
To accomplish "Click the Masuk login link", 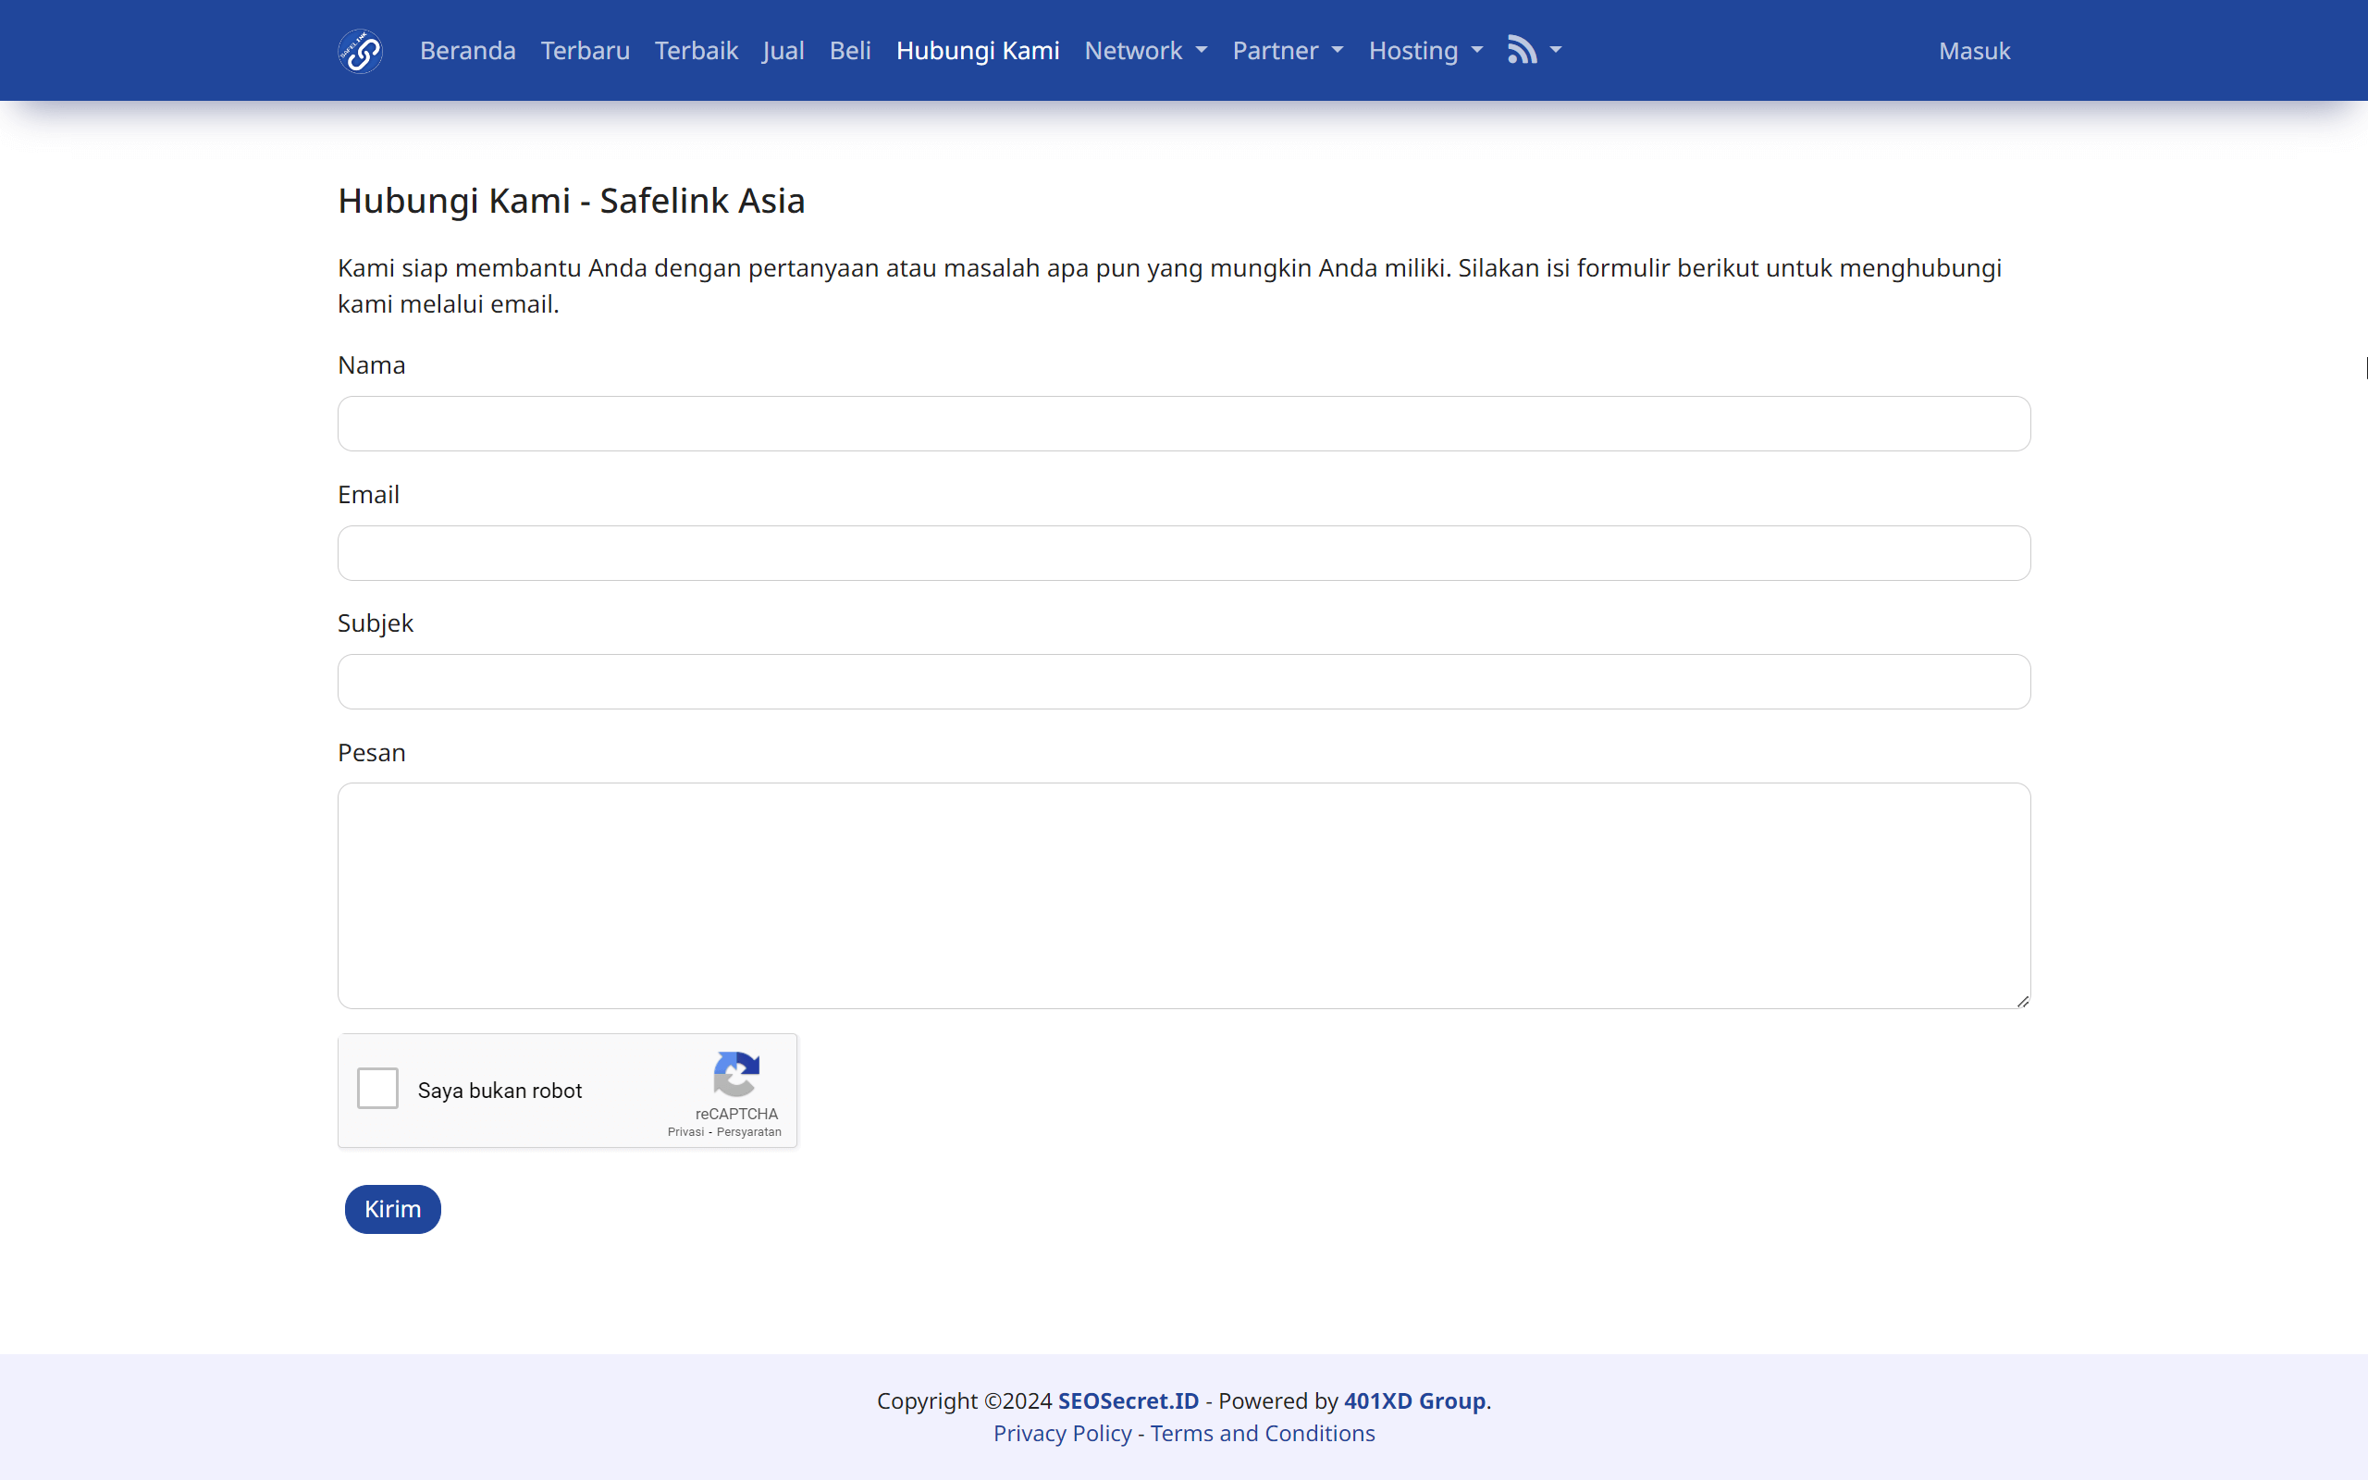I will 1975,50.
